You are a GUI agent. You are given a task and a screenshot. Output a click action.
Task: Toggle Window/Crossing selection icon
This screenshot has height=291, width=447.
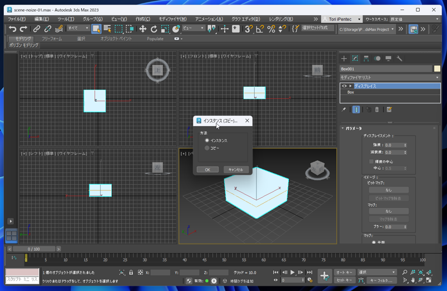tap(130, 29)
